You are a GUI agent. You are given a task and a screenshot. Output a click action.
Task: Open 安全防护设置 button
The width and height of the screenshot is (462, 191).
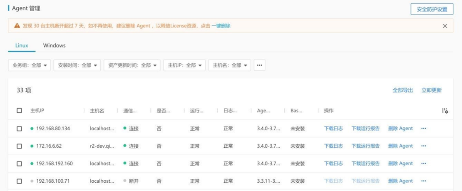click(432, 9)
